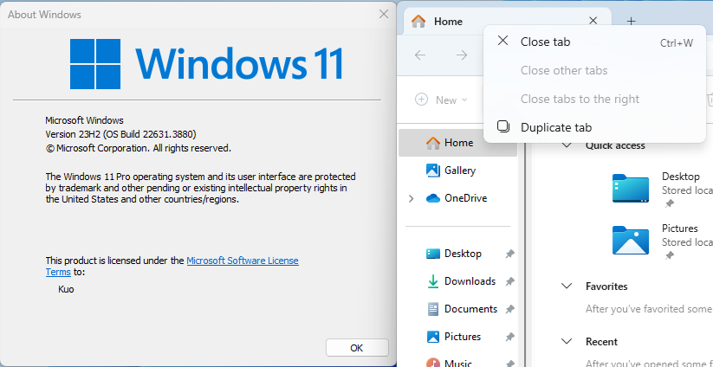Click the grayed Close other tabs entry
This screenshot has height=367, width=713.
click(595, 70)
